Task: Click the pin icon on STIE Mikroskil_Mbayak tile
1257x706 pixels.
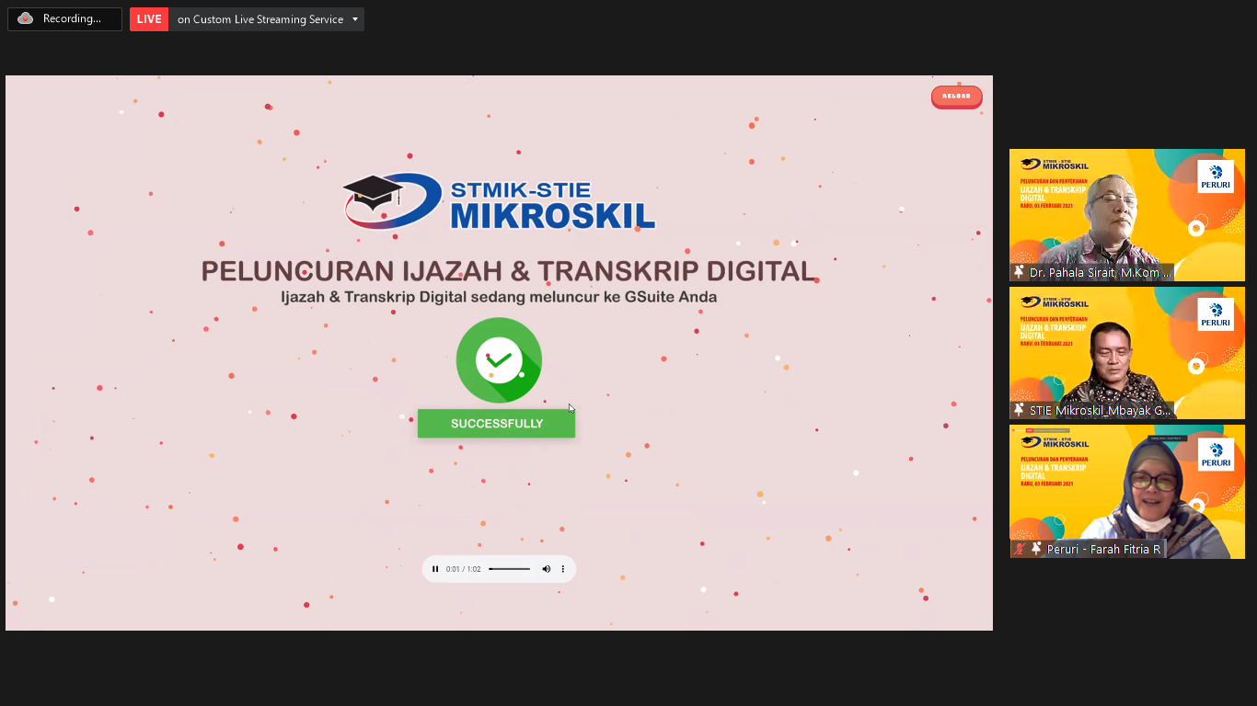Action: tap(1019, 410)
